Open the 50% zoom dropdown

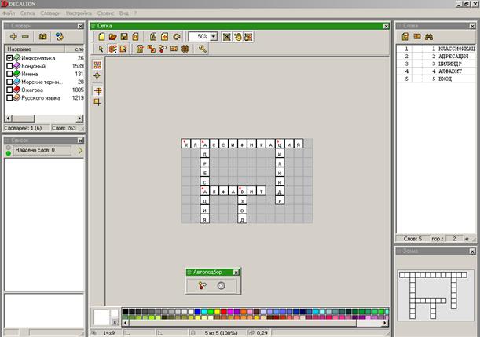(x=214, y=37)
